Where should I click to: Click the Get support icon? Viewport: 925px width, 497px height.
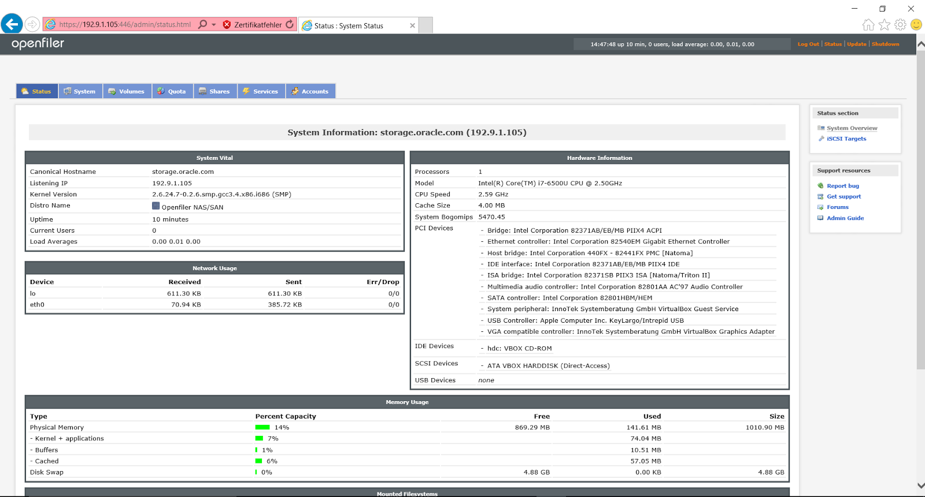point(820,196)
